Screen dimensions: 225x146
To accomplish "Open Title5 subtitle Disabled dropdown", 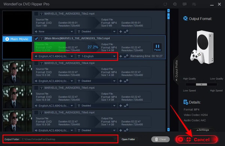I will [x=97, y=106].
